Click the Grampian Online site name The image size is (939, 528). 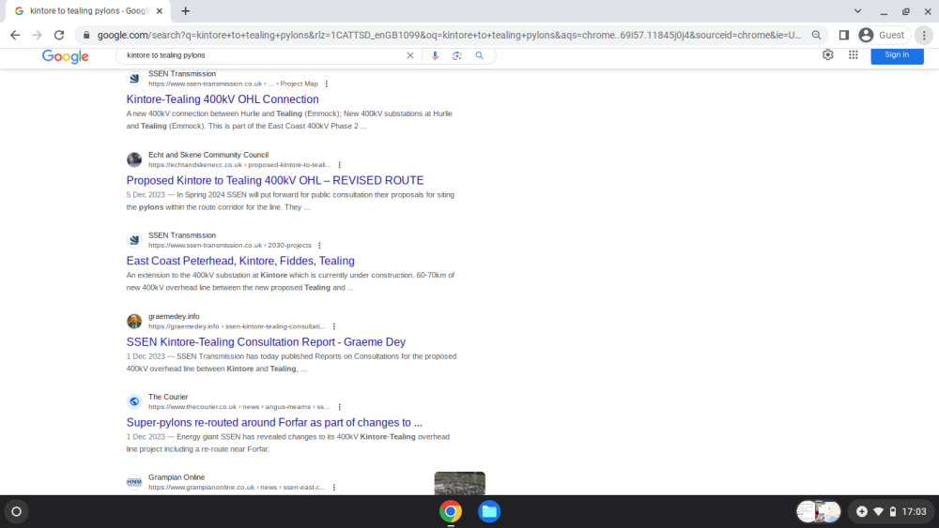[x=177, y=477]
